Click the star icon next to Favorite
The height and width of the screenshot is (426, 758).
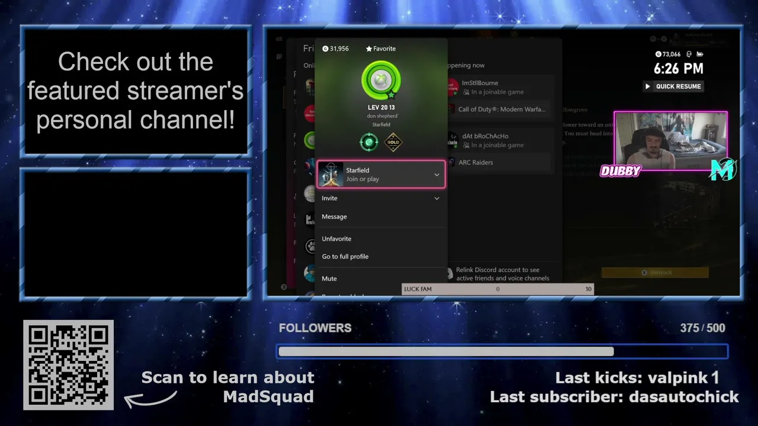[369, 49]
